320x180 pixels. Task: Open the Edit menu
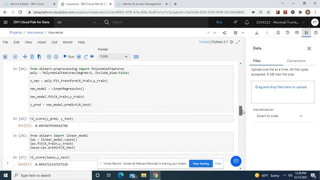pos(16,42)
